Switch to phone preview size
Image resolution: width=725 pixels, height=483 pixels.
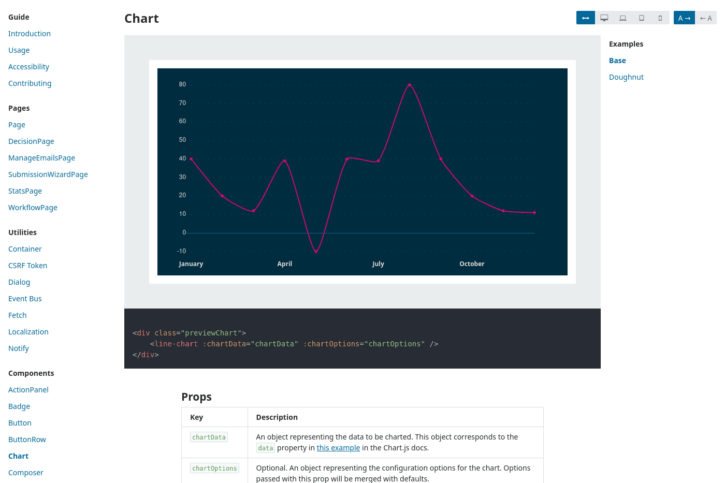[660, 17]
